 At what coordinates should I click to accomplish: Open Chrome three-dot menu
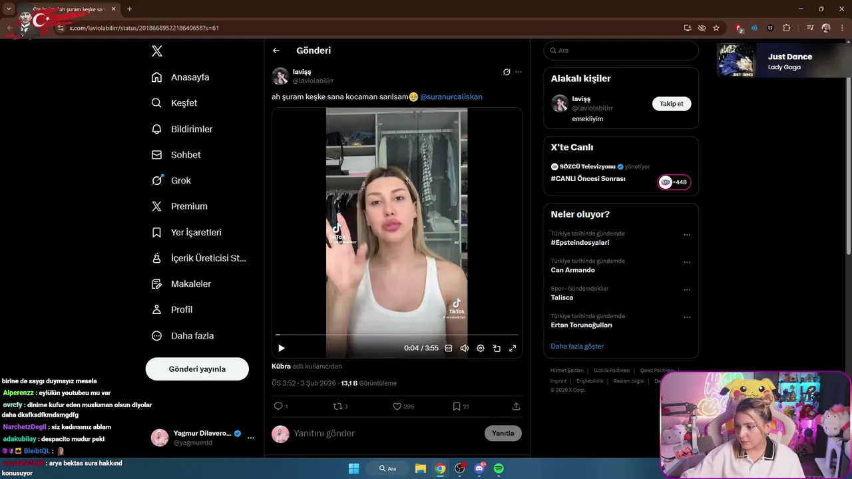841,28
